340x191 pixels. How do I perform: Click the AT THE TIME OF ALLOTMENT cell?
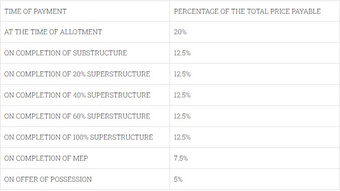pos(85,32)
